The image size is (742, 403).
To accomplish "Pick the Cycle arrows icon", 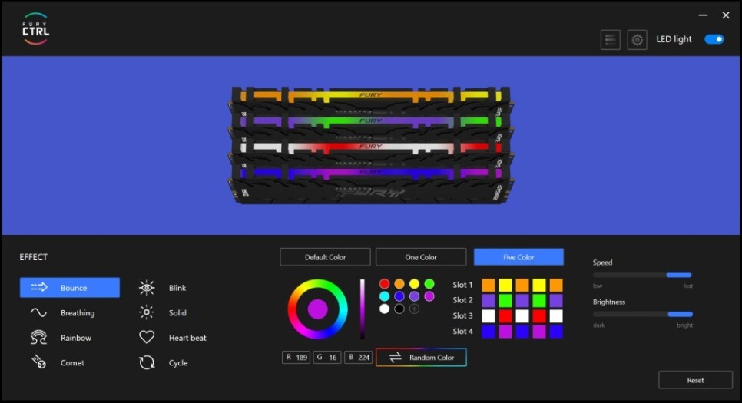I will 147,362.
